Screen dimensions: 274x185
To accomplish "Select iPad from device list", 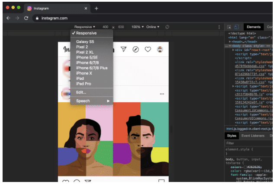I will pyautogui.click(x=92, y=78).
